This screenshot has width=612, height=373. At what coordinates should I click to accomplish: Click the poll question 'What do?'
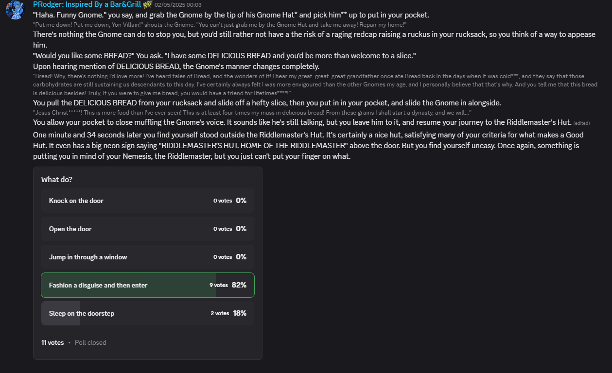pyautogui.click(x=57, y=180)
